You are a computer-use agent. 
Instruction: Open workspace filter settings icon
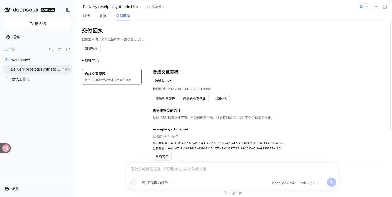[x=60, y=49]
